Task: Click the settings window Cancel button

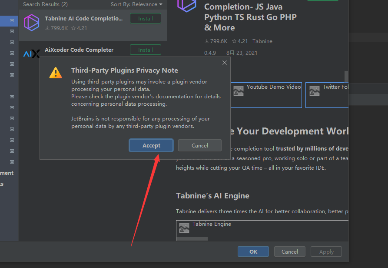Action: (x=289, y=251)
